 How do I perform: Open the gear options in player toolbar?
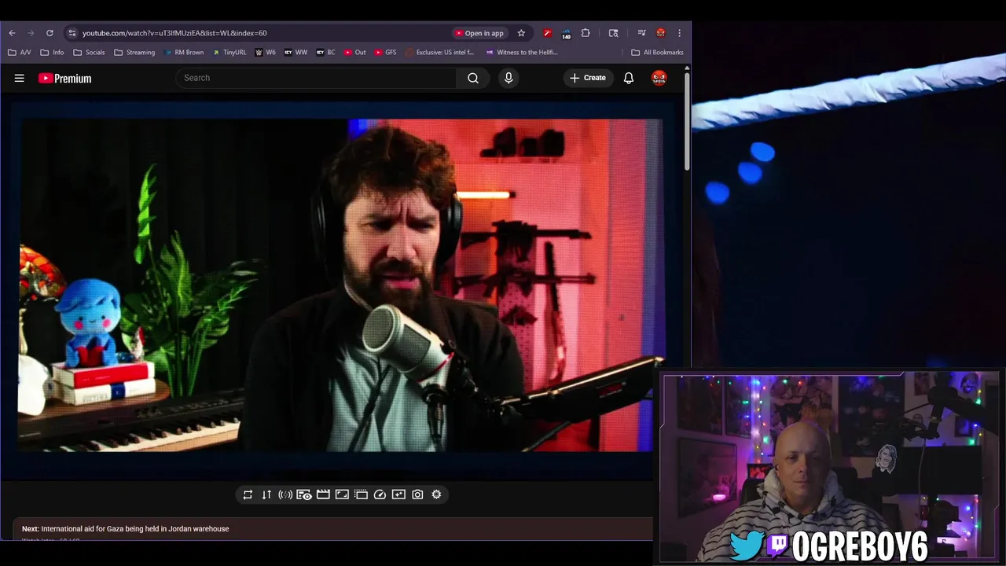436,494
